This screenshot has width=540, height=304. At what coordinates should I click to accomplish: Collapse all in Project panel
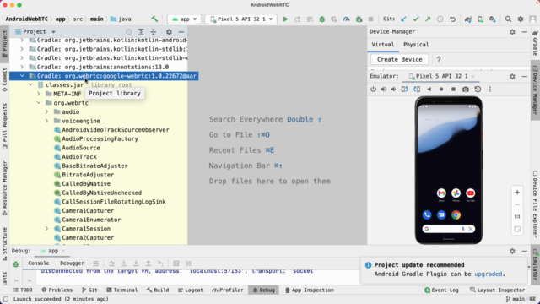click(x=154, y=32)
